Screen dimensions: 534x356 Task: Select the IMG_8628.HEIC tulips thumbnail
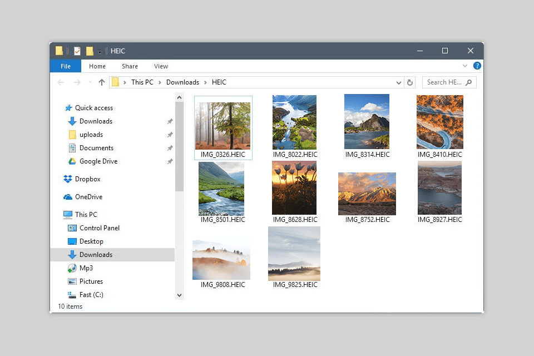click(x=294, y=187)
